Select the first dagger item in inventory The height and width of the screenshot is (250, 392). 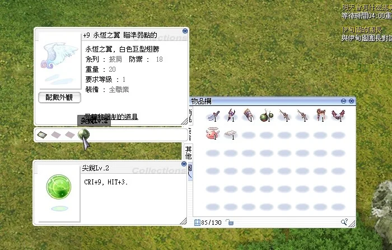[213, 116]
